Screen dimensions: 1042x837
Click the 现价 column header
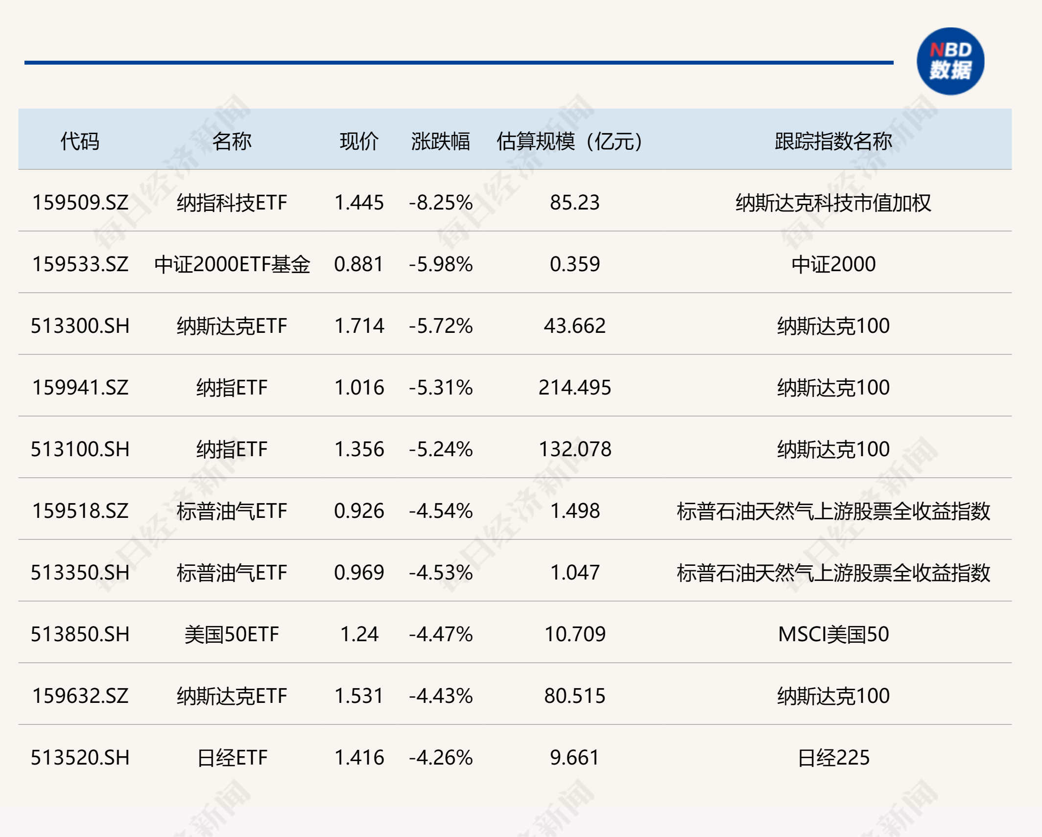[x=359, y=141]
